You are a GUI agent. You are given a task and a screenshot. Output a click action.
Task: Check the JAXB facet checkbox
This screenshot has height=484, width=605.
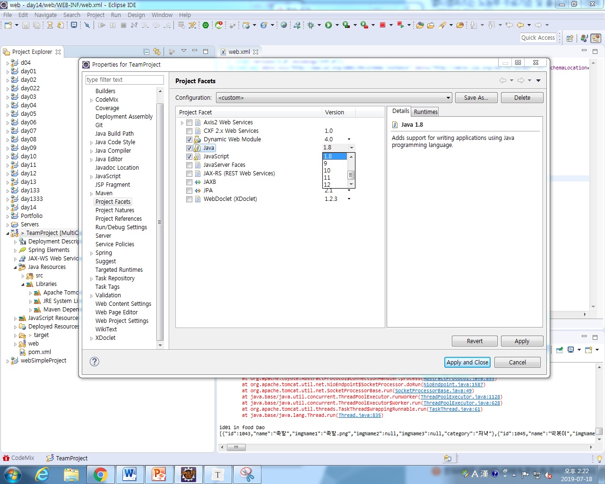(x=189, y=182)
